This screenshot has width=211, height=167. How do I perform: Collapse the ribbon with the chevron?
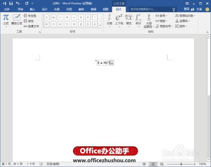(207, 32)
